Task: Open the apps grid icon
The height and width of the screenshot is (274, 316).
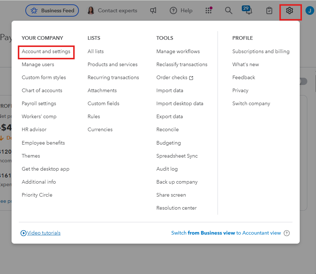Action: tap(208, 10)
